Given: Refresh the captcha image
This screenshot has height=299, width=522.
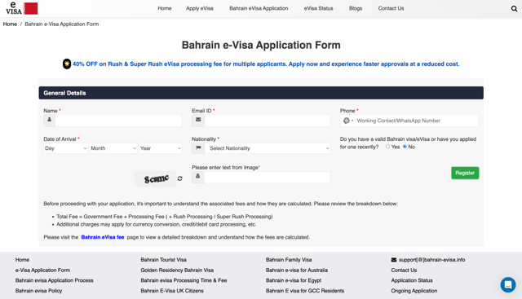Looking at the screenshot, I should point(179,178).
